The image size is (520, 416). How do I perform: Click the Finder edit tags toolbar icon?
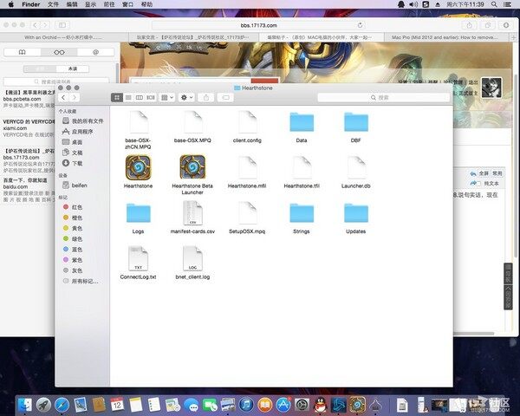(x=225, y=98)
